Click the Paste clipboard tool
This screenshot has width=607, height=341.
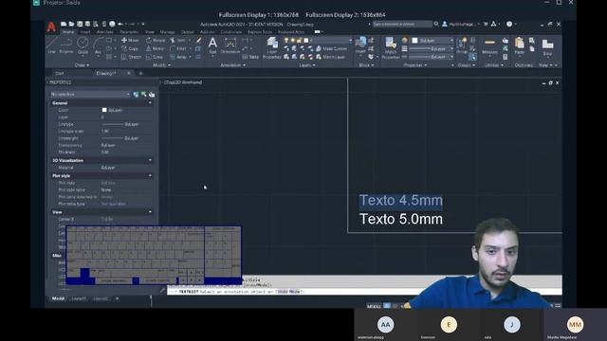[520, 45]
